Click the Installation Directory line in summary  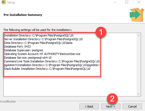(39, 35)
